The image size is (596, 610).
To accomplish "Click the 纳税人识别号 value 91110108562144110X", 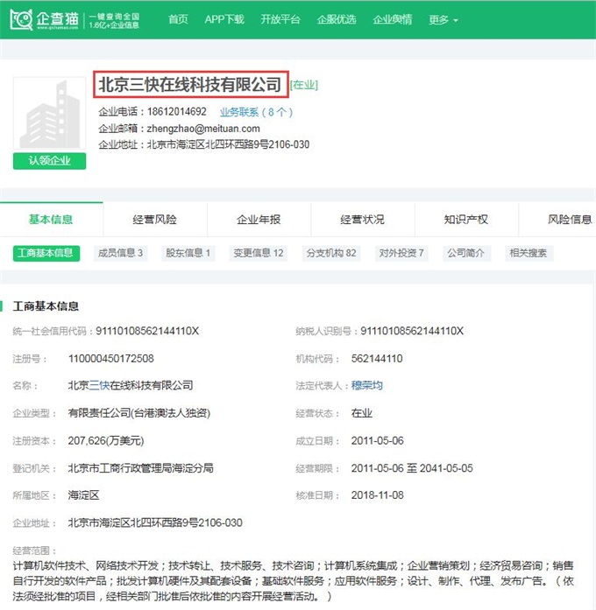I will [x=412, y=331].
